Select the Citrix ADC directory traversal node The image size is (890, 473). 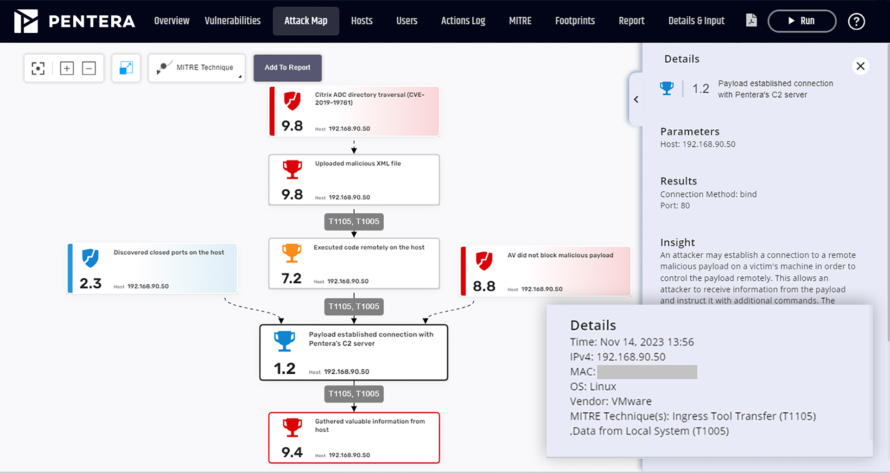click(354, 112)
